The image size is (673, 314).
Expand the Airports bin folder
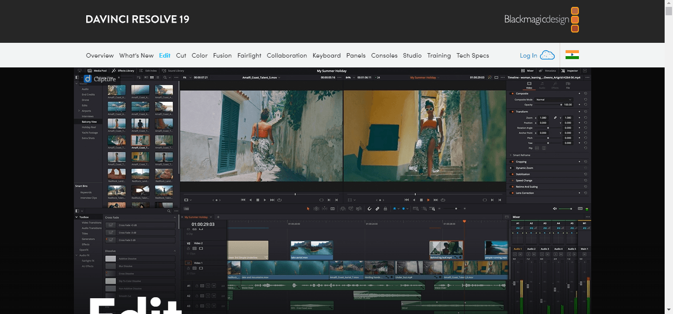coord(78,111)
